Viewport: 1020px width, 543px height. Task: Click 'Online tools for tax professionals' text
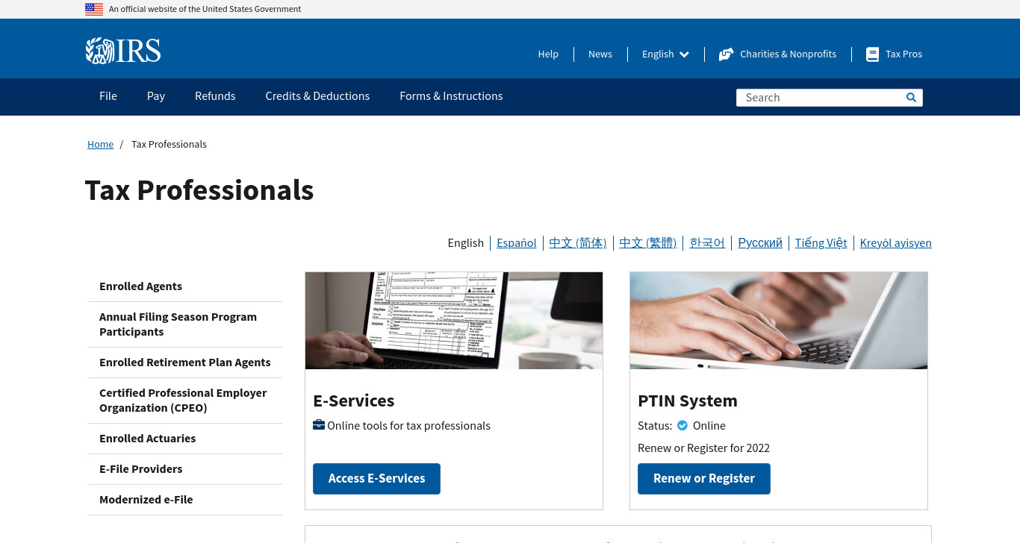pyautogui.click(x=408, y=426)
